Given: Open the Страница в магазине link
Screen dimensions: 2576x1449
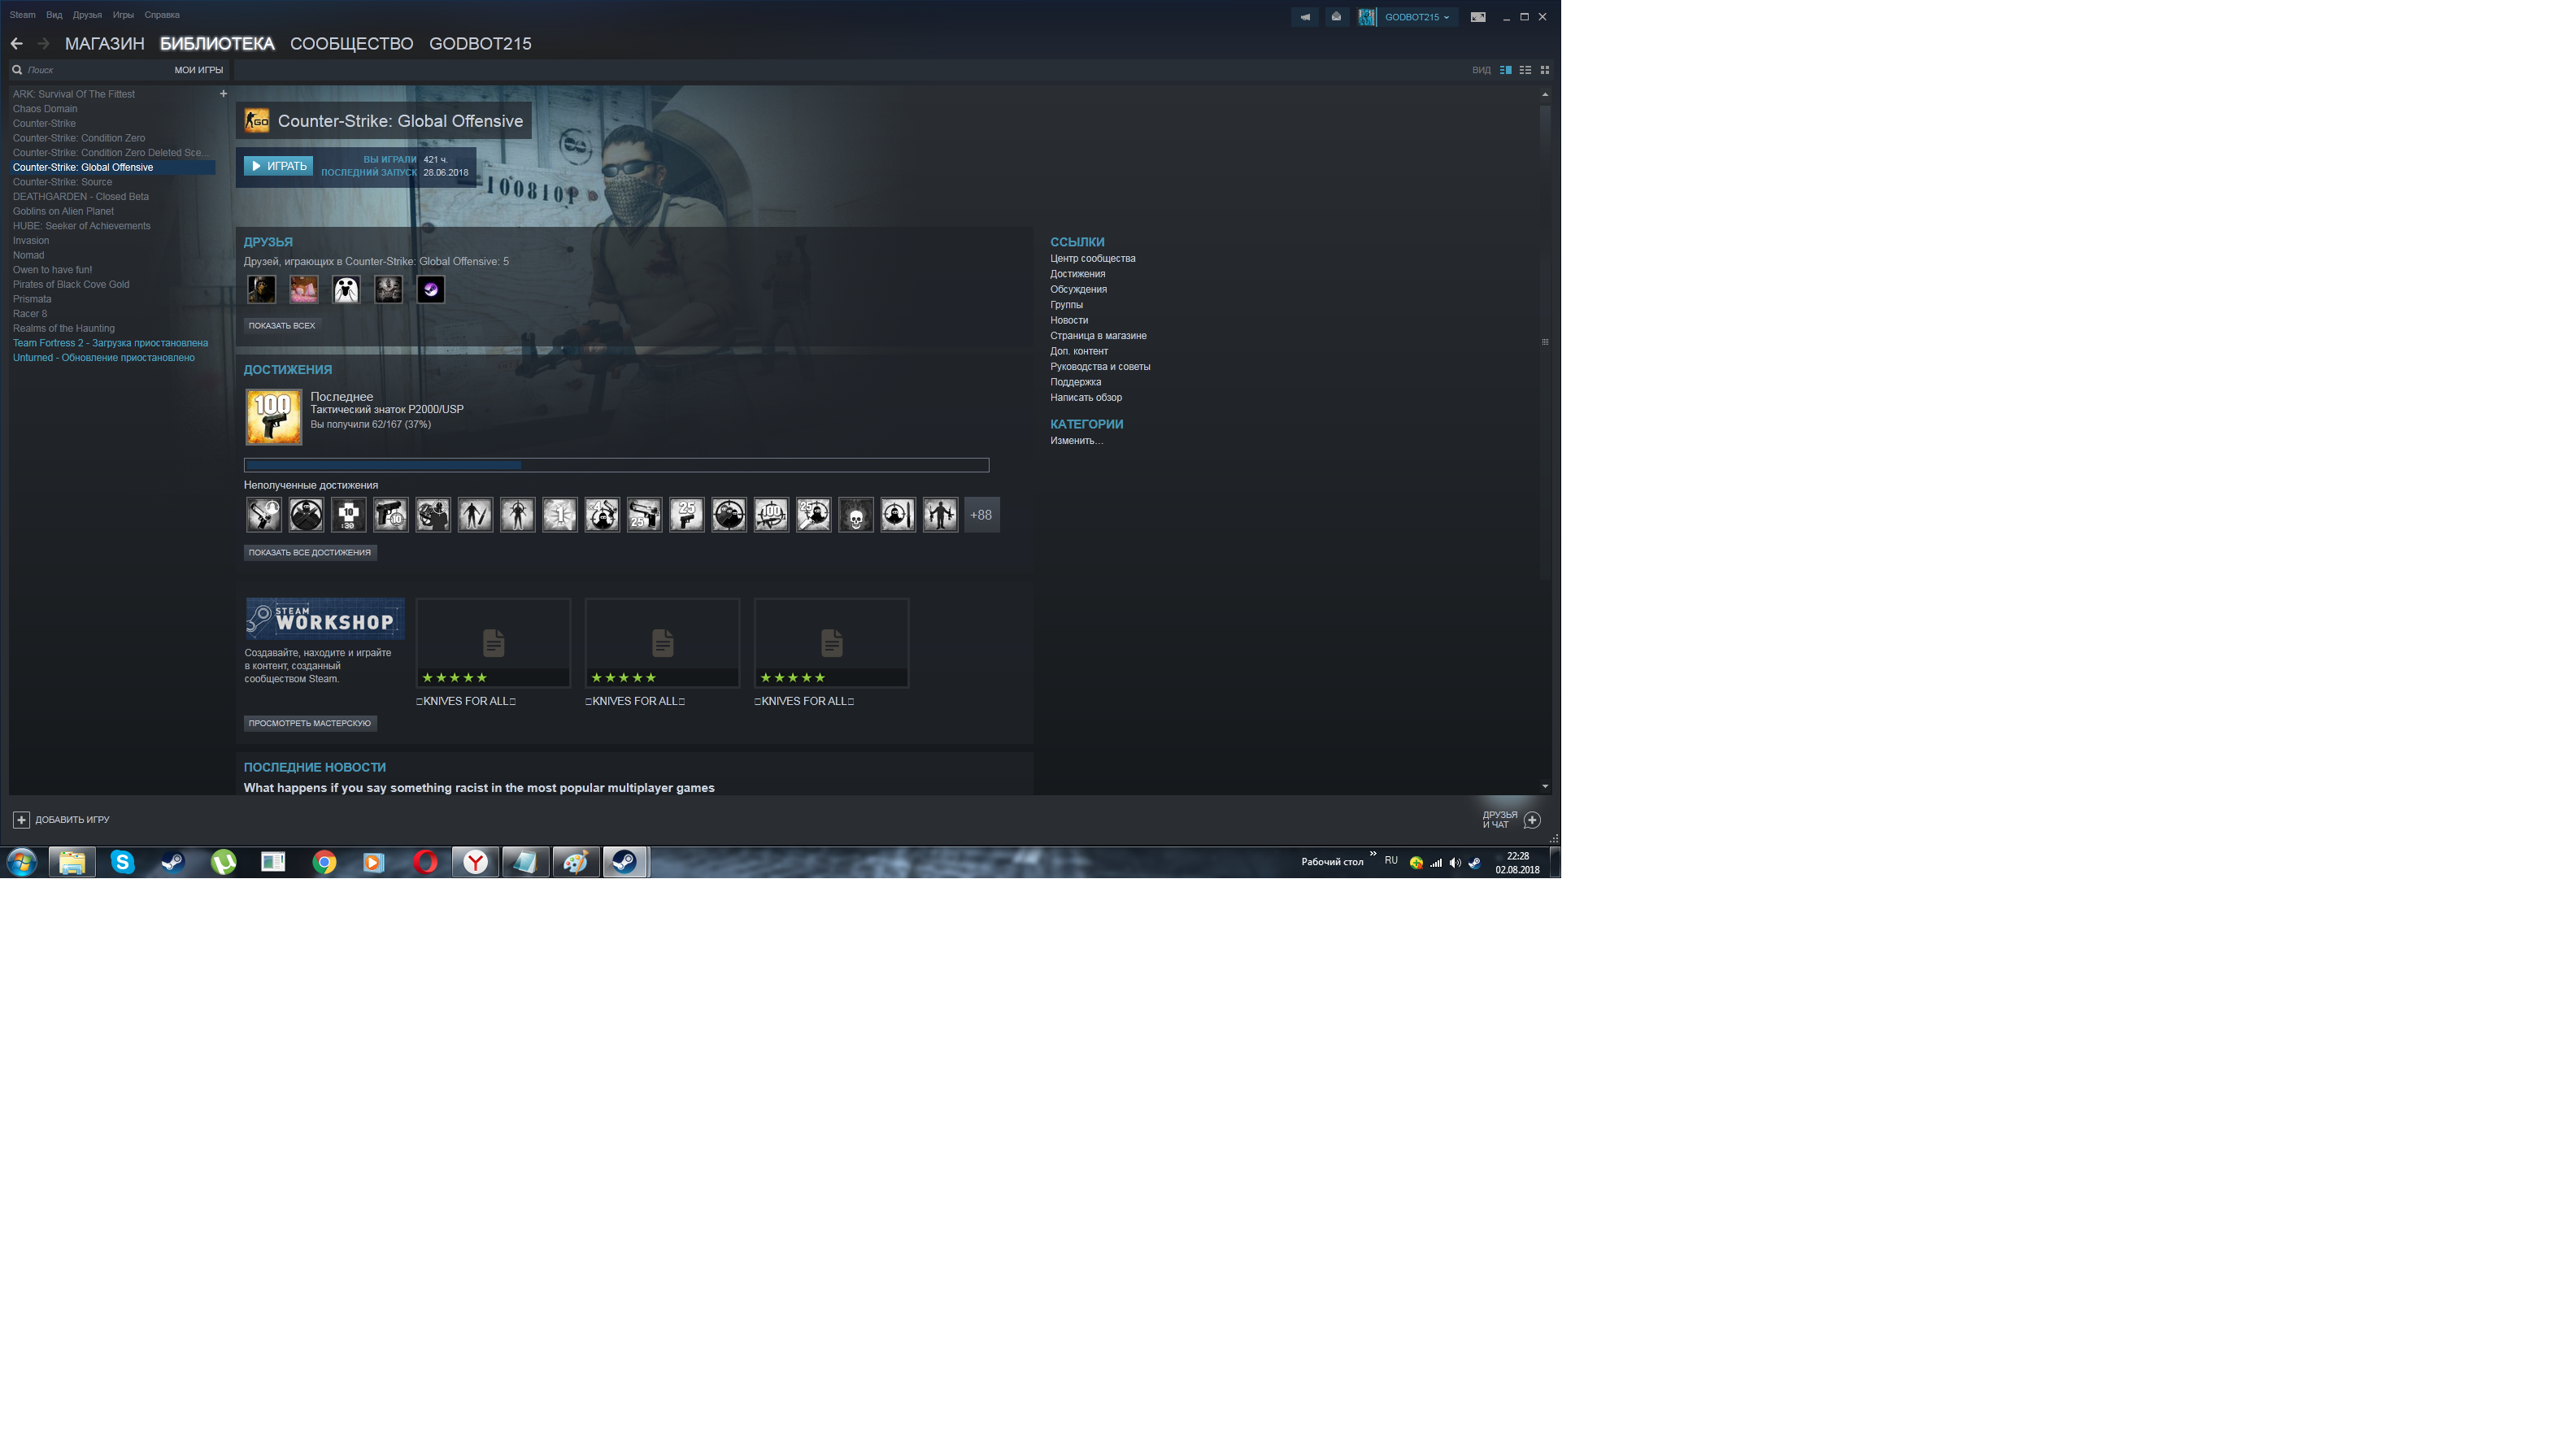Looking at the screenshot, I should coord(1098,336).
